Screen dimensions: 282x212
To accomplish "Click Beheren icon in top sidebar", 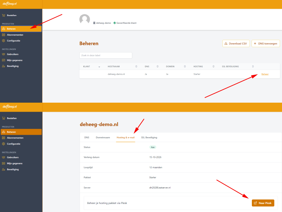I will (3, 29).
